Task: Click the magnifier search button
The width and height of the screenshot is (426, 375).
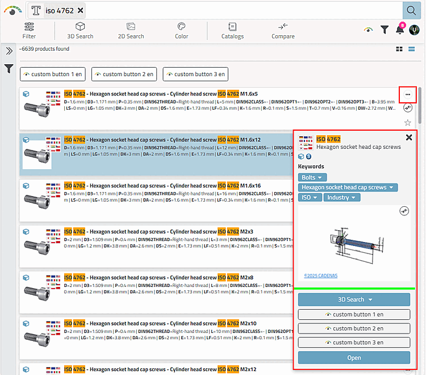Action: [411, 11]
